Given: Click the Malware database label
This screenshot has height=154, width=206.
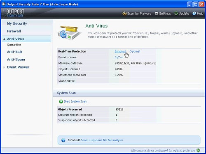Looking at the screenshot, I should click(x=70, y=63).
